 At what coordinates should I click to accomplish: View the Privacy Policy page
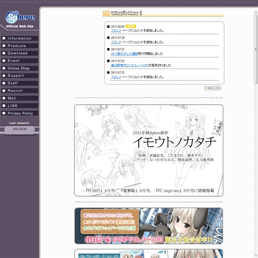coord(20,114)
